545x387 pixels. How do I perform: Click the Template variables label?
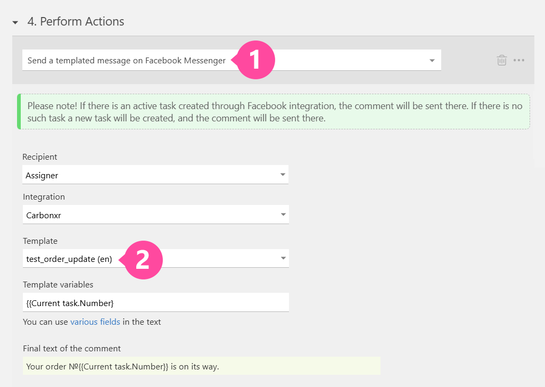(x=58, y=285)
